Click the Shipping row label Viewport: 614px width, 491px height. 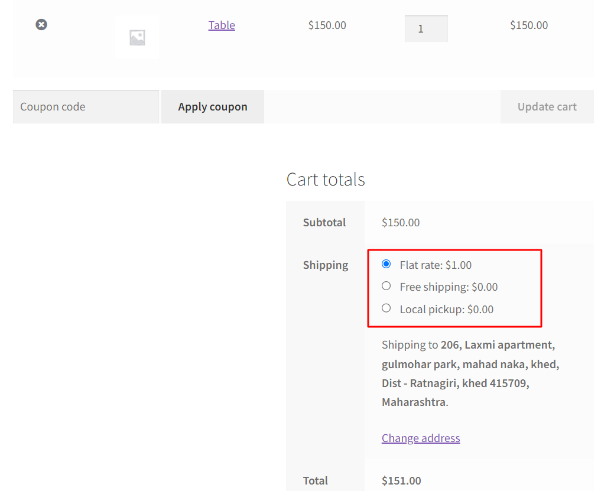point(325,265)
